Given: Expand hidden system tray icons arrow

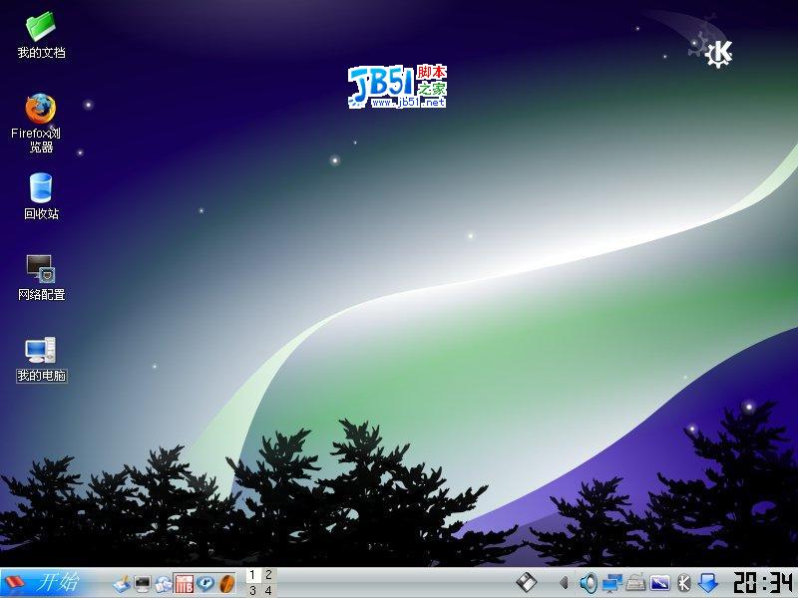Looking at the screenshot, I should 564,583.
